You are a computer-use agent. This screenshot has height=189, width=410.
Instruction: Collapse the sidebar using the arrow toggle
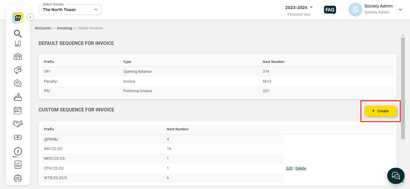click(30, 17)
